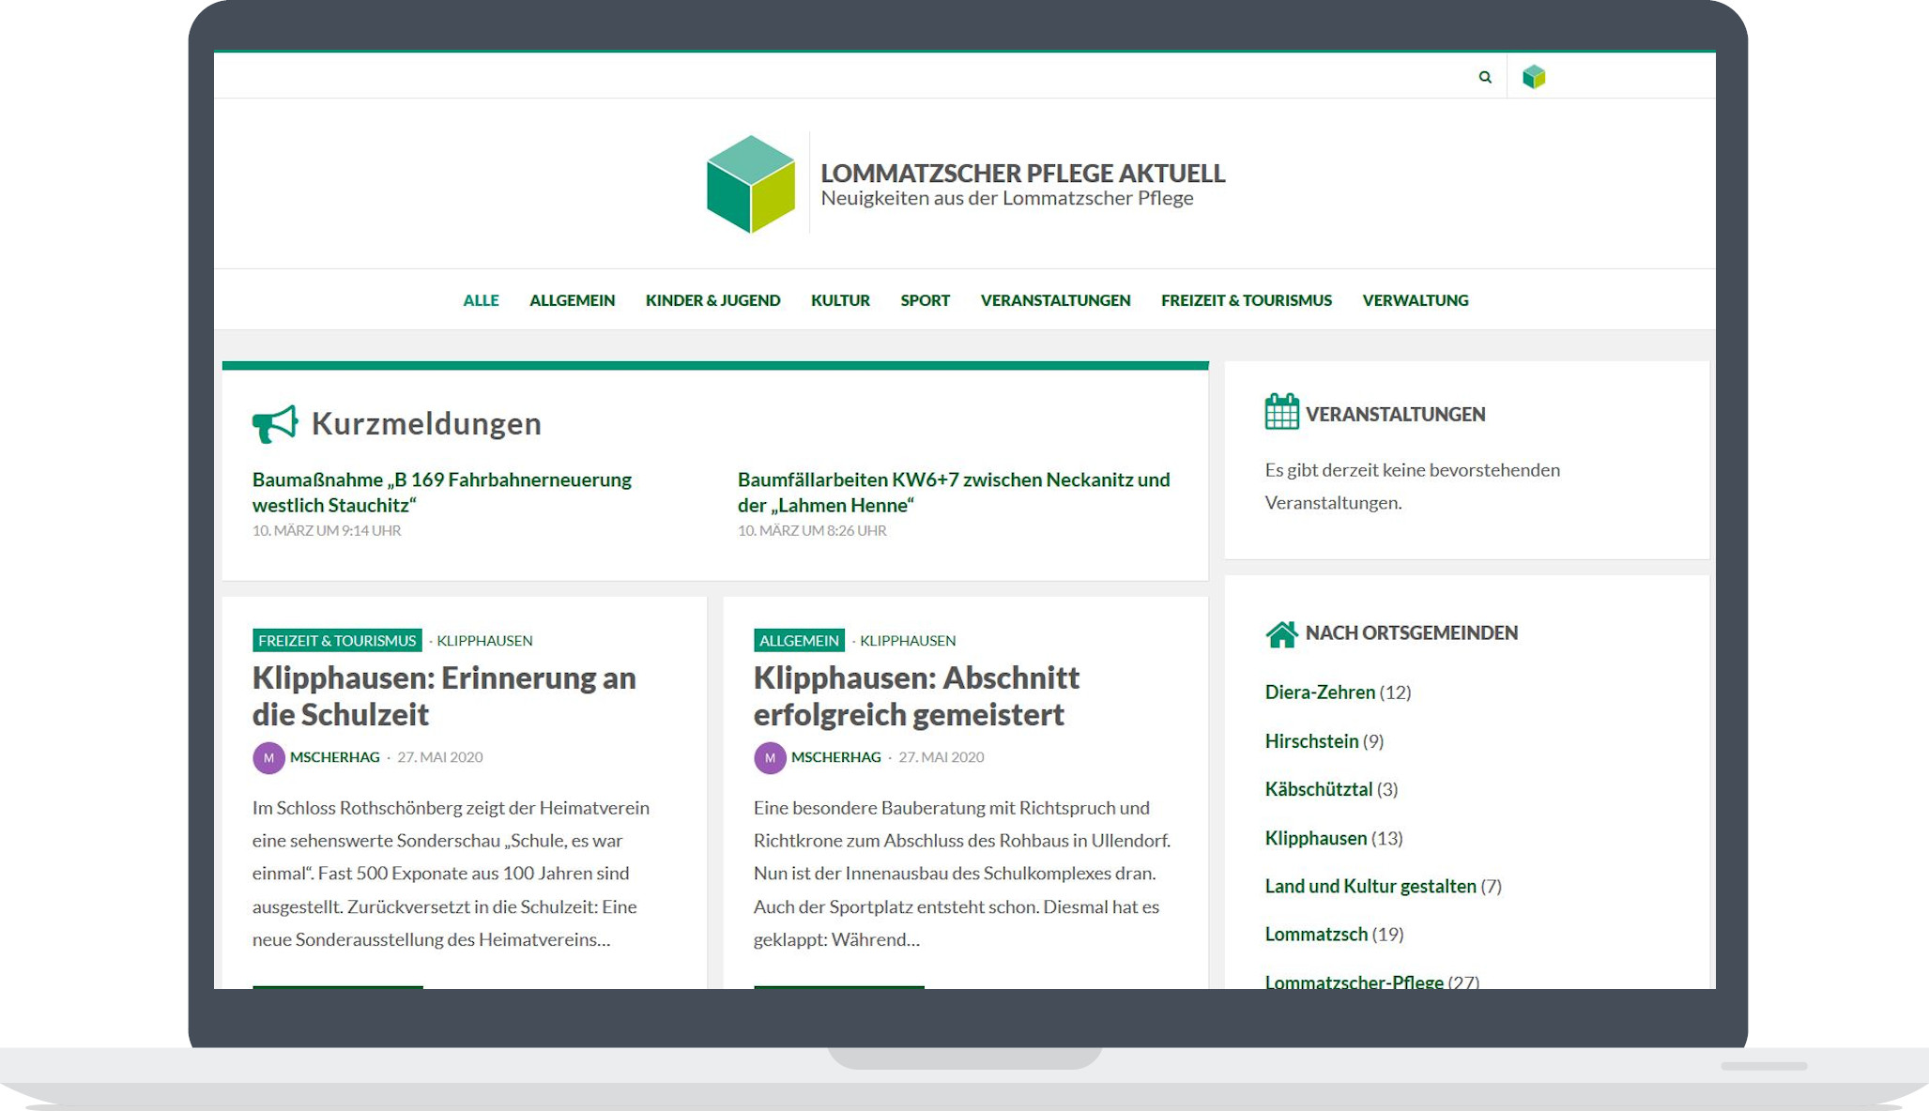Go to KINDER & JUGEND category
Screen dimensions: 1929x1111
coord(713,300)
